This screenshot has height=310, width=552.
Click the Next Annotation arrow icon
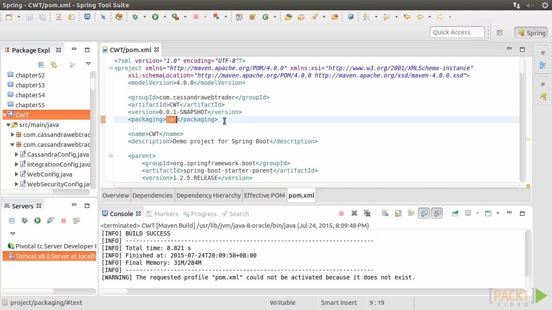(x=366, y=17)
